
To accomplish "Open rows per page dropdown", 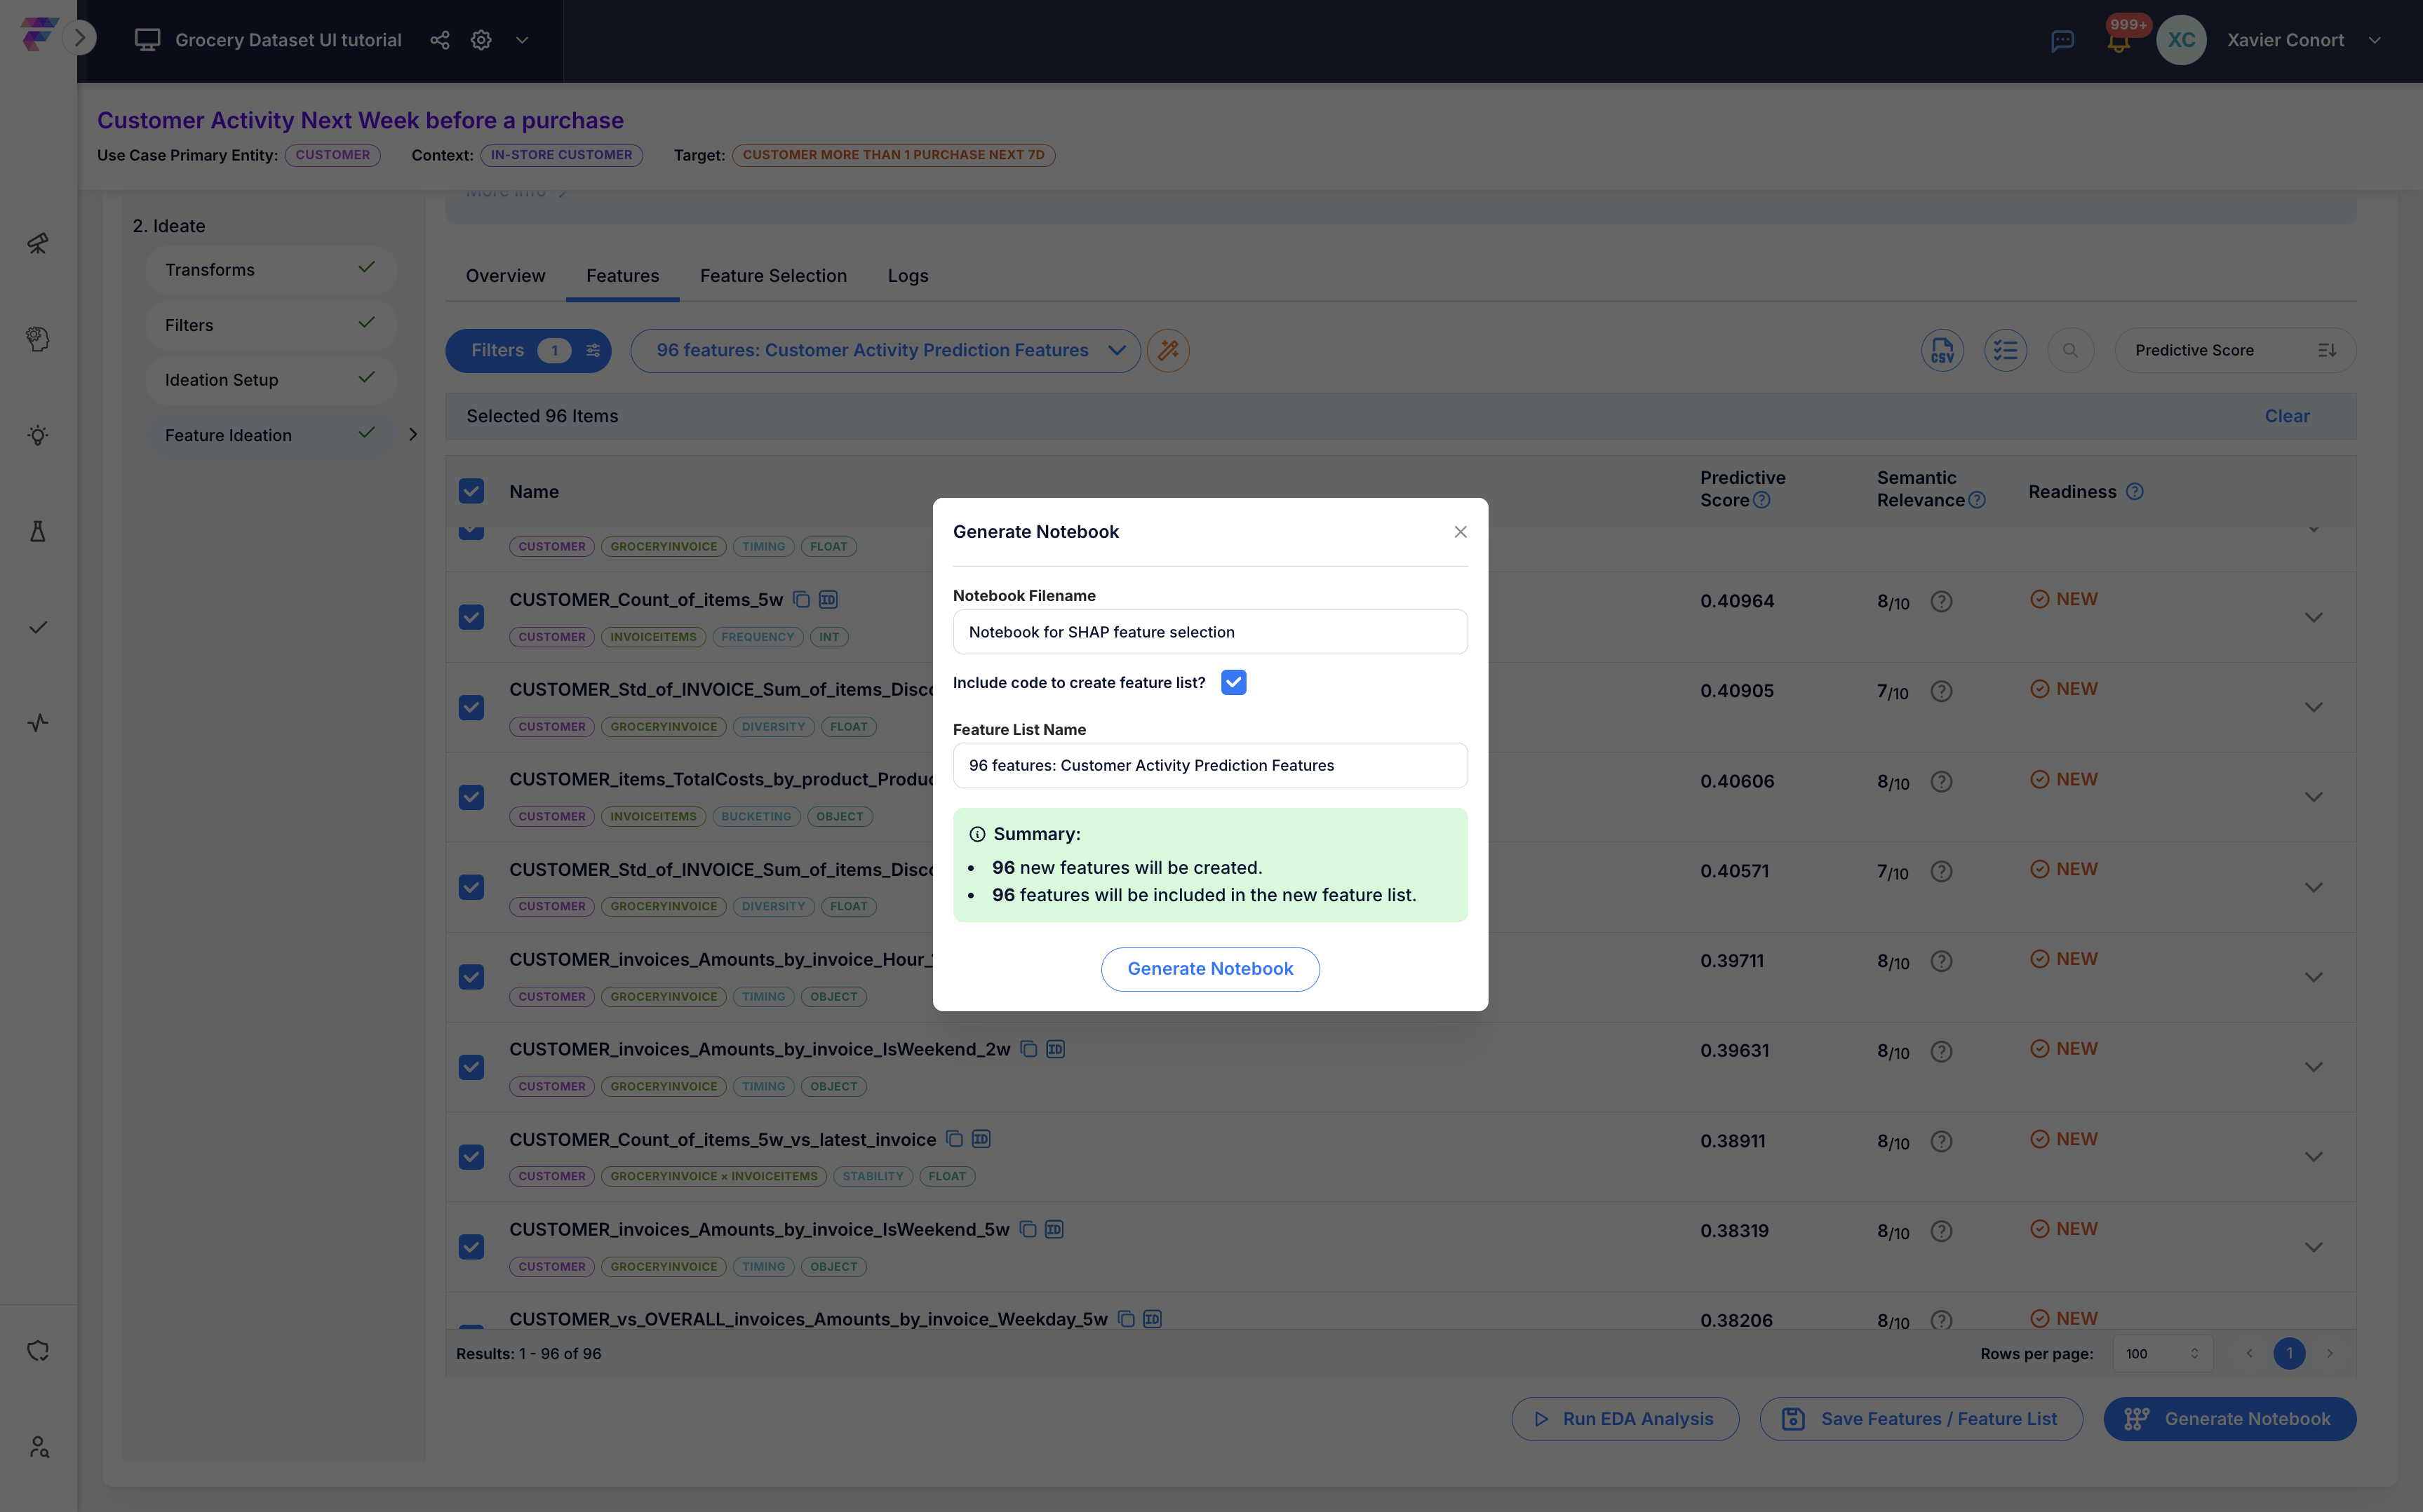I will [x=2162, y=1353].
